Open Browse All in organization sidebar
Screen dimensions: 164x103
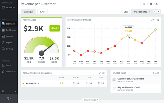point(9,7)
